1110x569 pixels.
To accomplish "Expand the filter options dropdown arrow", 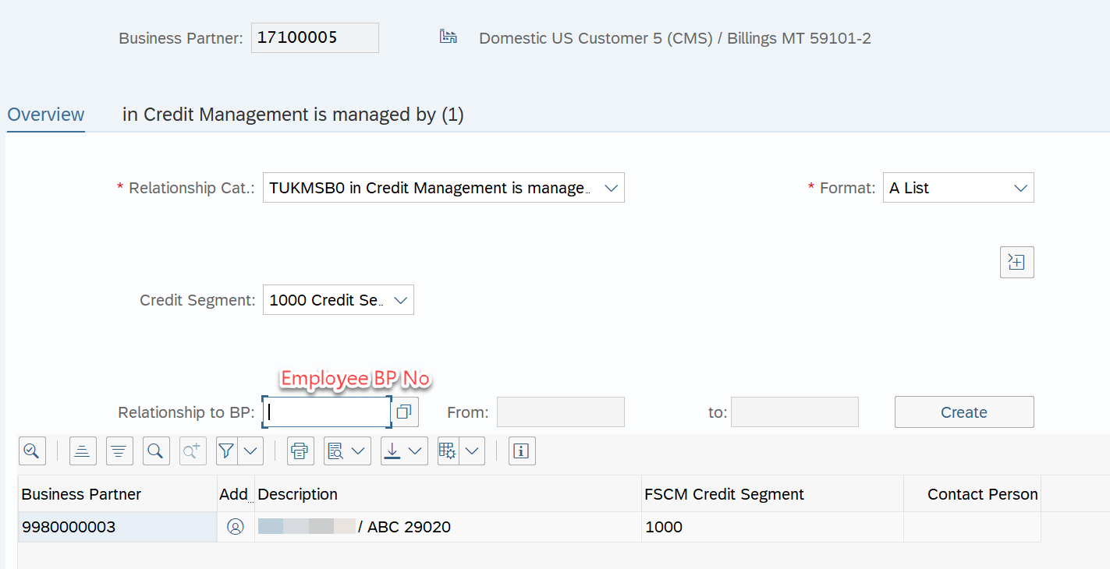I will (251, 451).
